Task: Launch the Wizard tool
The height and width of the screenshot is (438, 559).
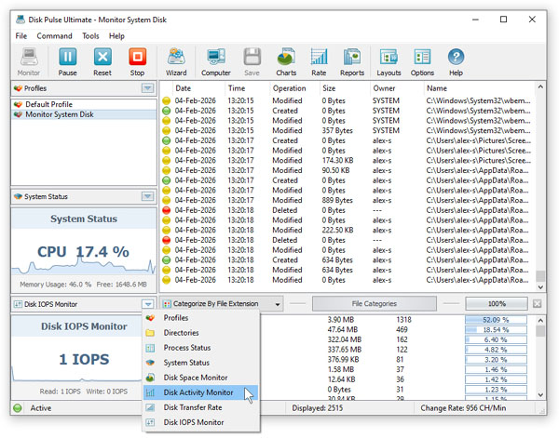Action: click(x=176, y=61)
